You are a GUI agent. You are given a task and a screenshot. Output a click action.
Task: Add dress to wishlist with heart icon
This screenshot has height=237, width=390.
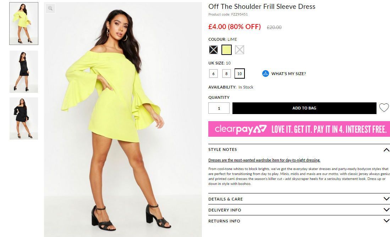click(x=384, y=108)
